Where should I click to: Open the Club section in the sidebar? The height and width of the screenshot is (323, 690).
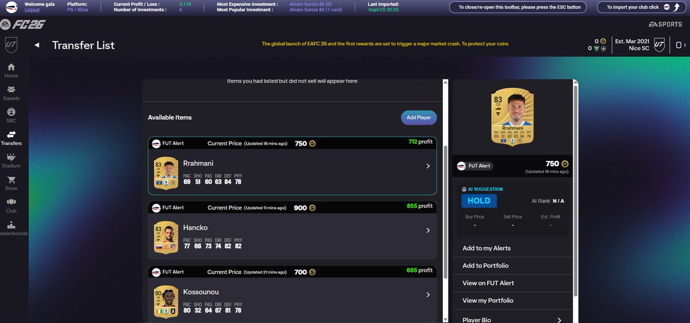point(11,205)
